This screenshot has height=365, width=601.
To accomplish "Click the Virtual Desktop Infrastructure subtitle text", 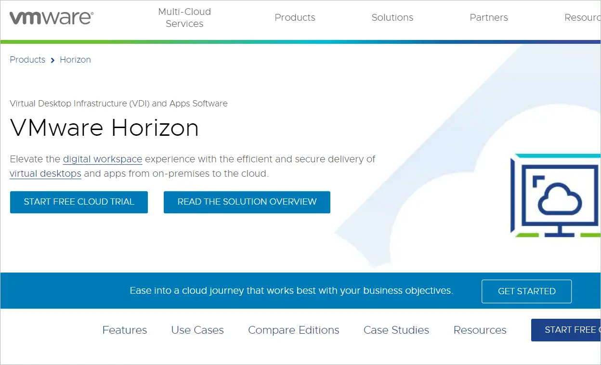I will [x=118, y=104].
